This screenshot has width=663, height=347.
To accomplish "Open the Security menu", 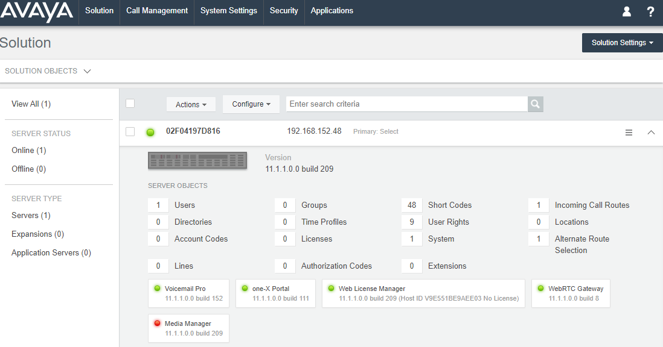I will (284, 11).
